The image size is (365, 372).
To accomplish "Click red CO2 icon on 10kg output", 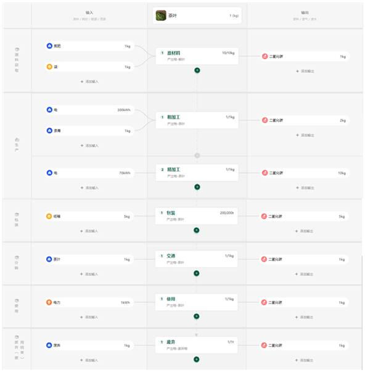I will 265,173.
